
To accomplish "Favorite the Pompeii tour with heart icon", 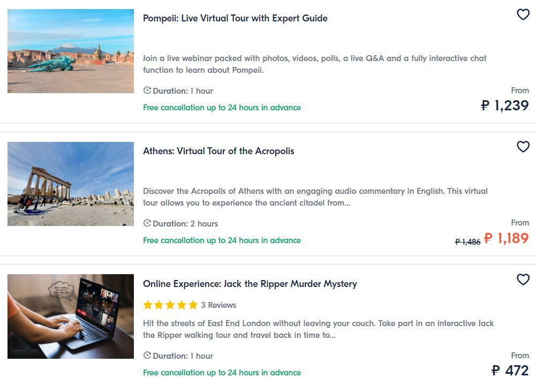I will [x=523, y=15].
